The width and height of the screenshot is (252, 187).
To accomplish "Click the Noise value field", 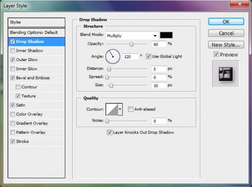I will (x=159, y=121).
